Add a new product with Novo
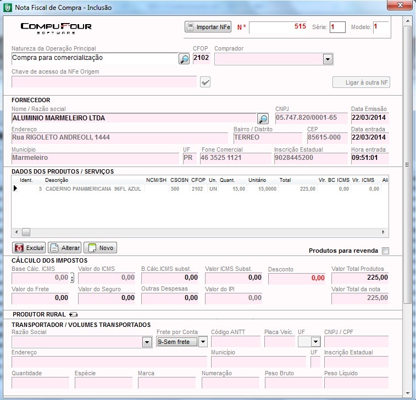Image resolution: width=416 pixels, height=400 pixels. coord(100,248)
